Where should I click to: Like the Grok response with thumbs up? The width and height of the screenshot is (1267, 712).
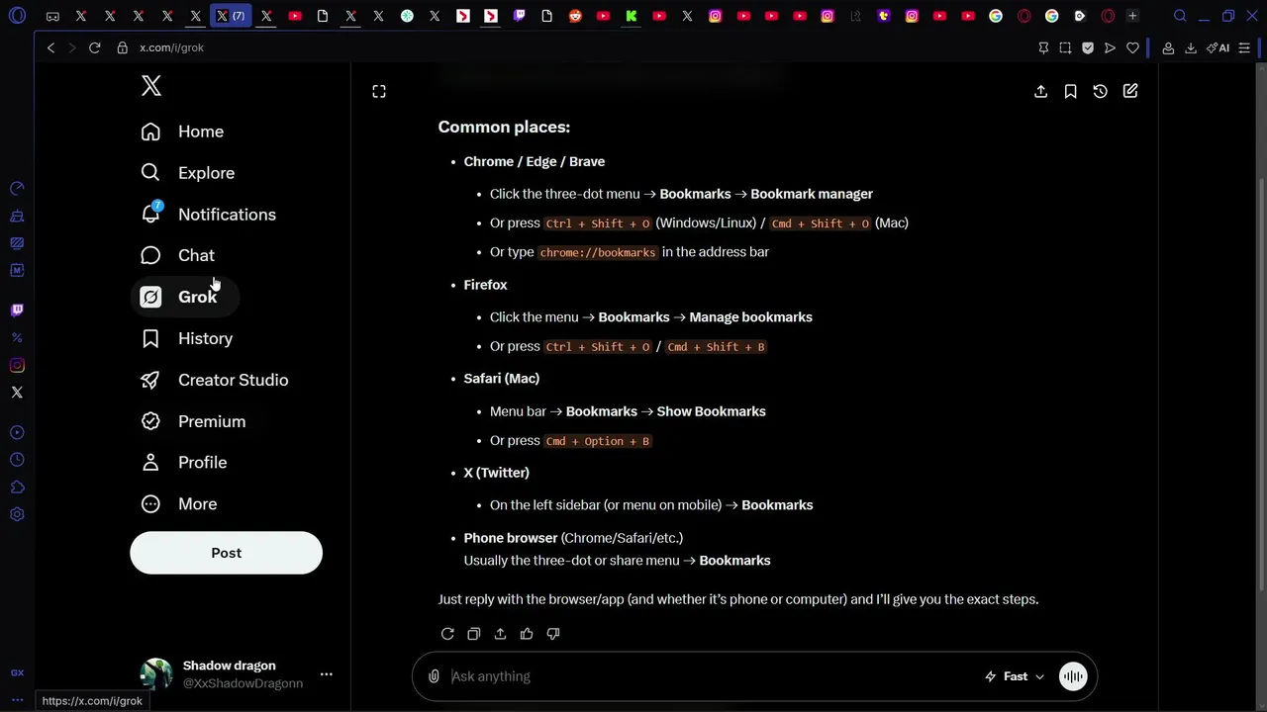tap(527, 634)
